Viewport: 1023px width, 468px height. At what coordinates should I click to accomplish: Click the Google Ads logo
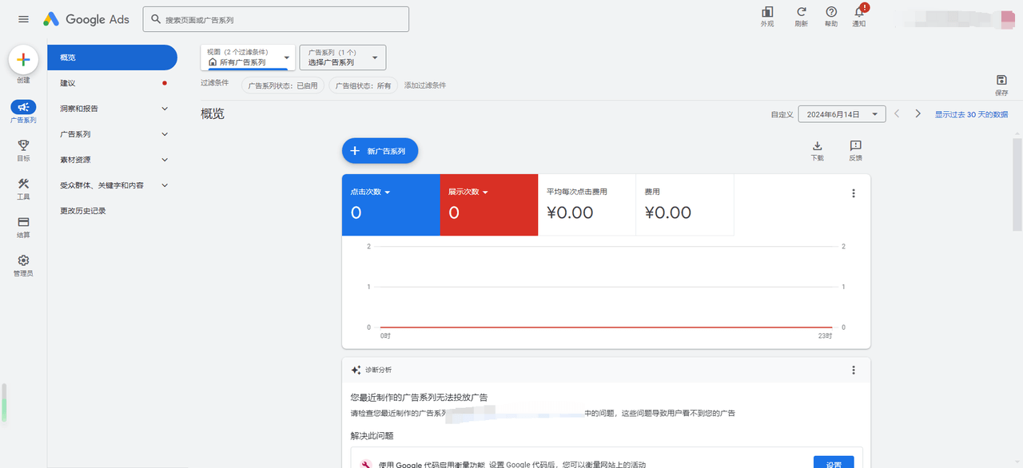[x=86, y=19]
